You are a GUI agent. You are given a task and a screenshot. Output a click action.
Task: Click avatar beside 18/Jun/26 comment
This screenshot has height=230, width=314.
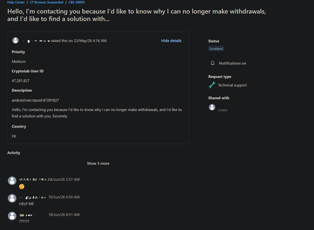click(12, 216)
